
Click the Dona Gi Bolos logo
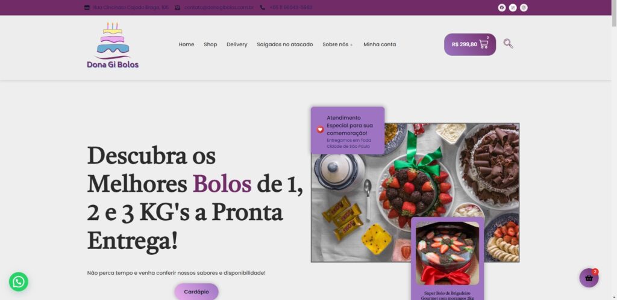pyautogui.click(x=113, y=46)
